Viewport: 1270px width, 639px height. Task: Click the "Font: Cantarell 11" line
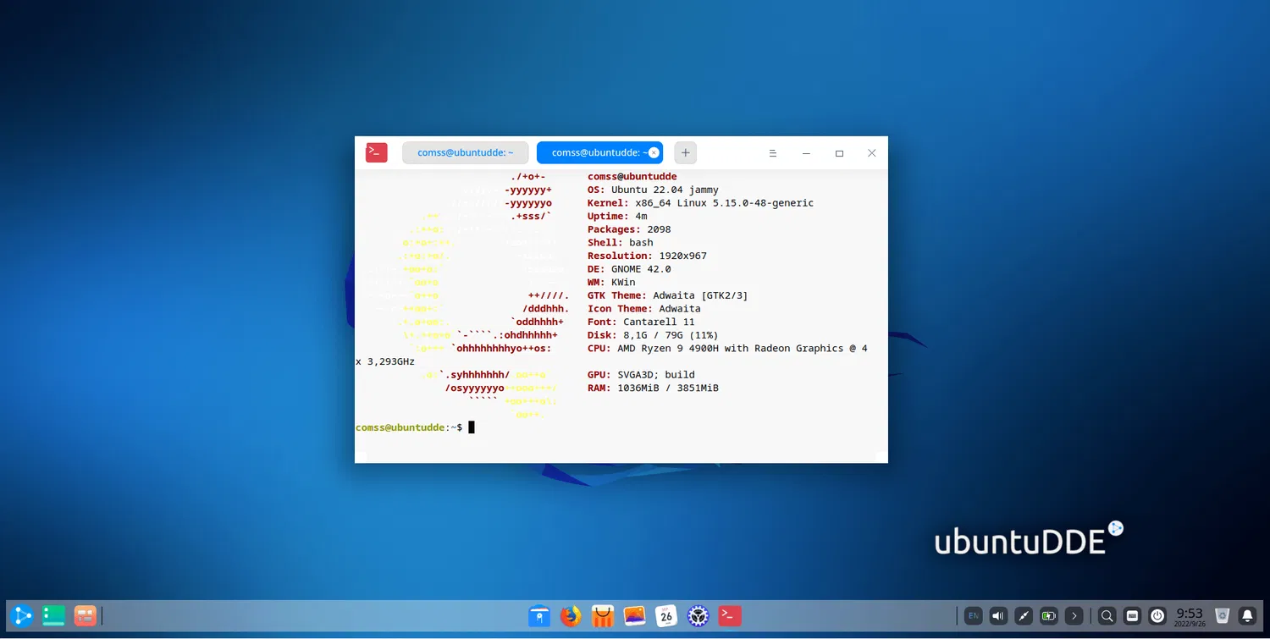(x=641, y=322)
